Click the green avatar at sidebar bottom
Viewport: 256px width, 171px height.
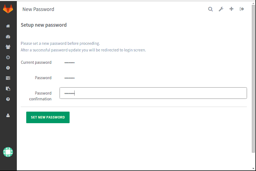tap(8, 152)
